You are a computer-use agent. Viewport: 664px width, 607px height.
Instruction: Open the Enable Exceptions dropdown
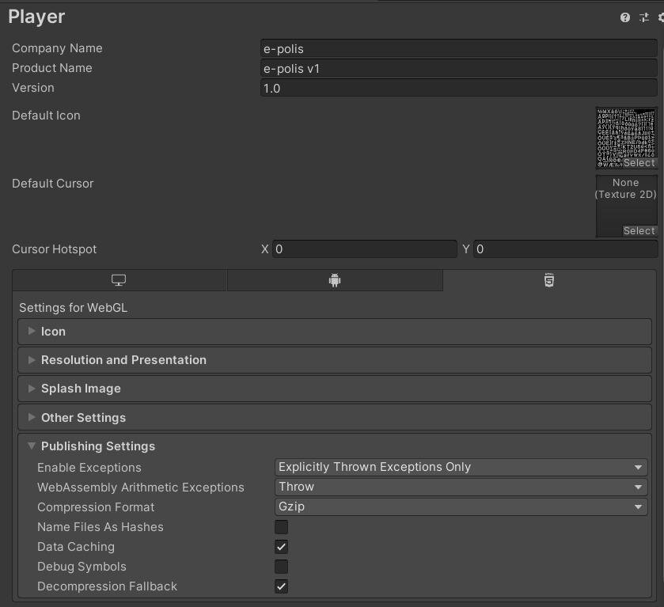[461, 467]
